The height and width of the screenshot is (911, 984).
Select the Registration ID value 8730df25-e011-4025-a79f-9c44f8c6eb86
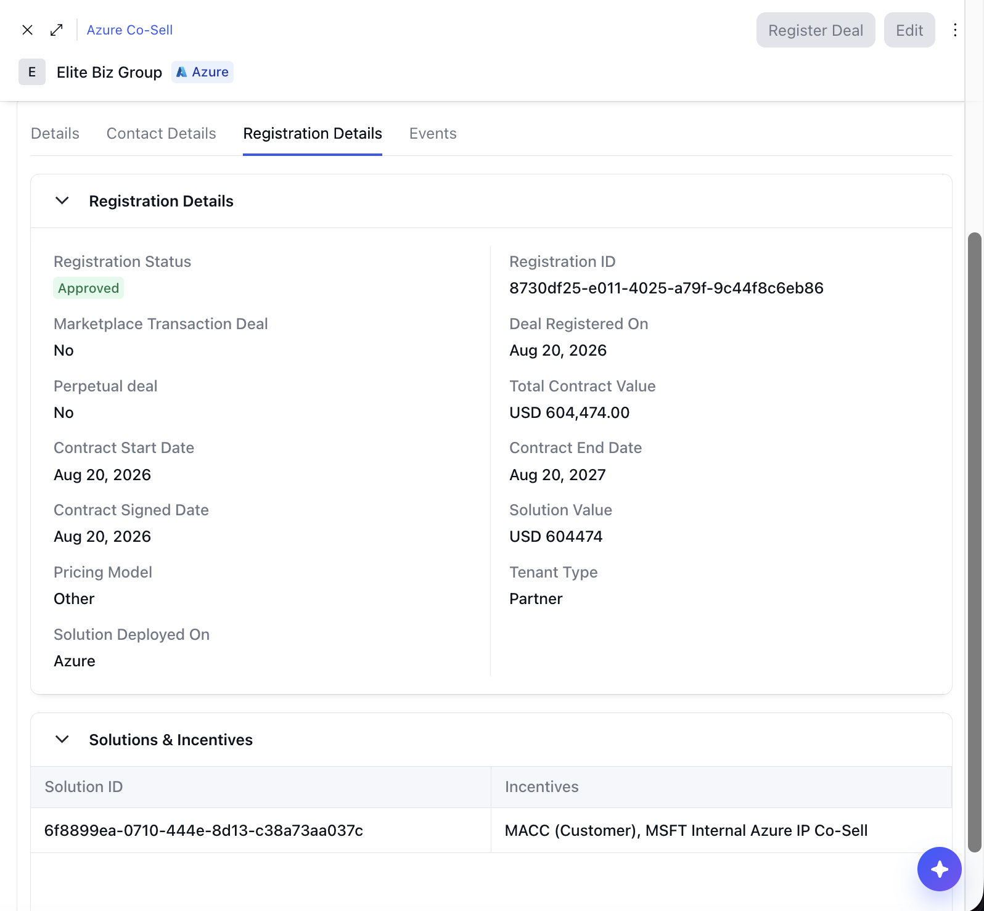(x=666, y=288)
